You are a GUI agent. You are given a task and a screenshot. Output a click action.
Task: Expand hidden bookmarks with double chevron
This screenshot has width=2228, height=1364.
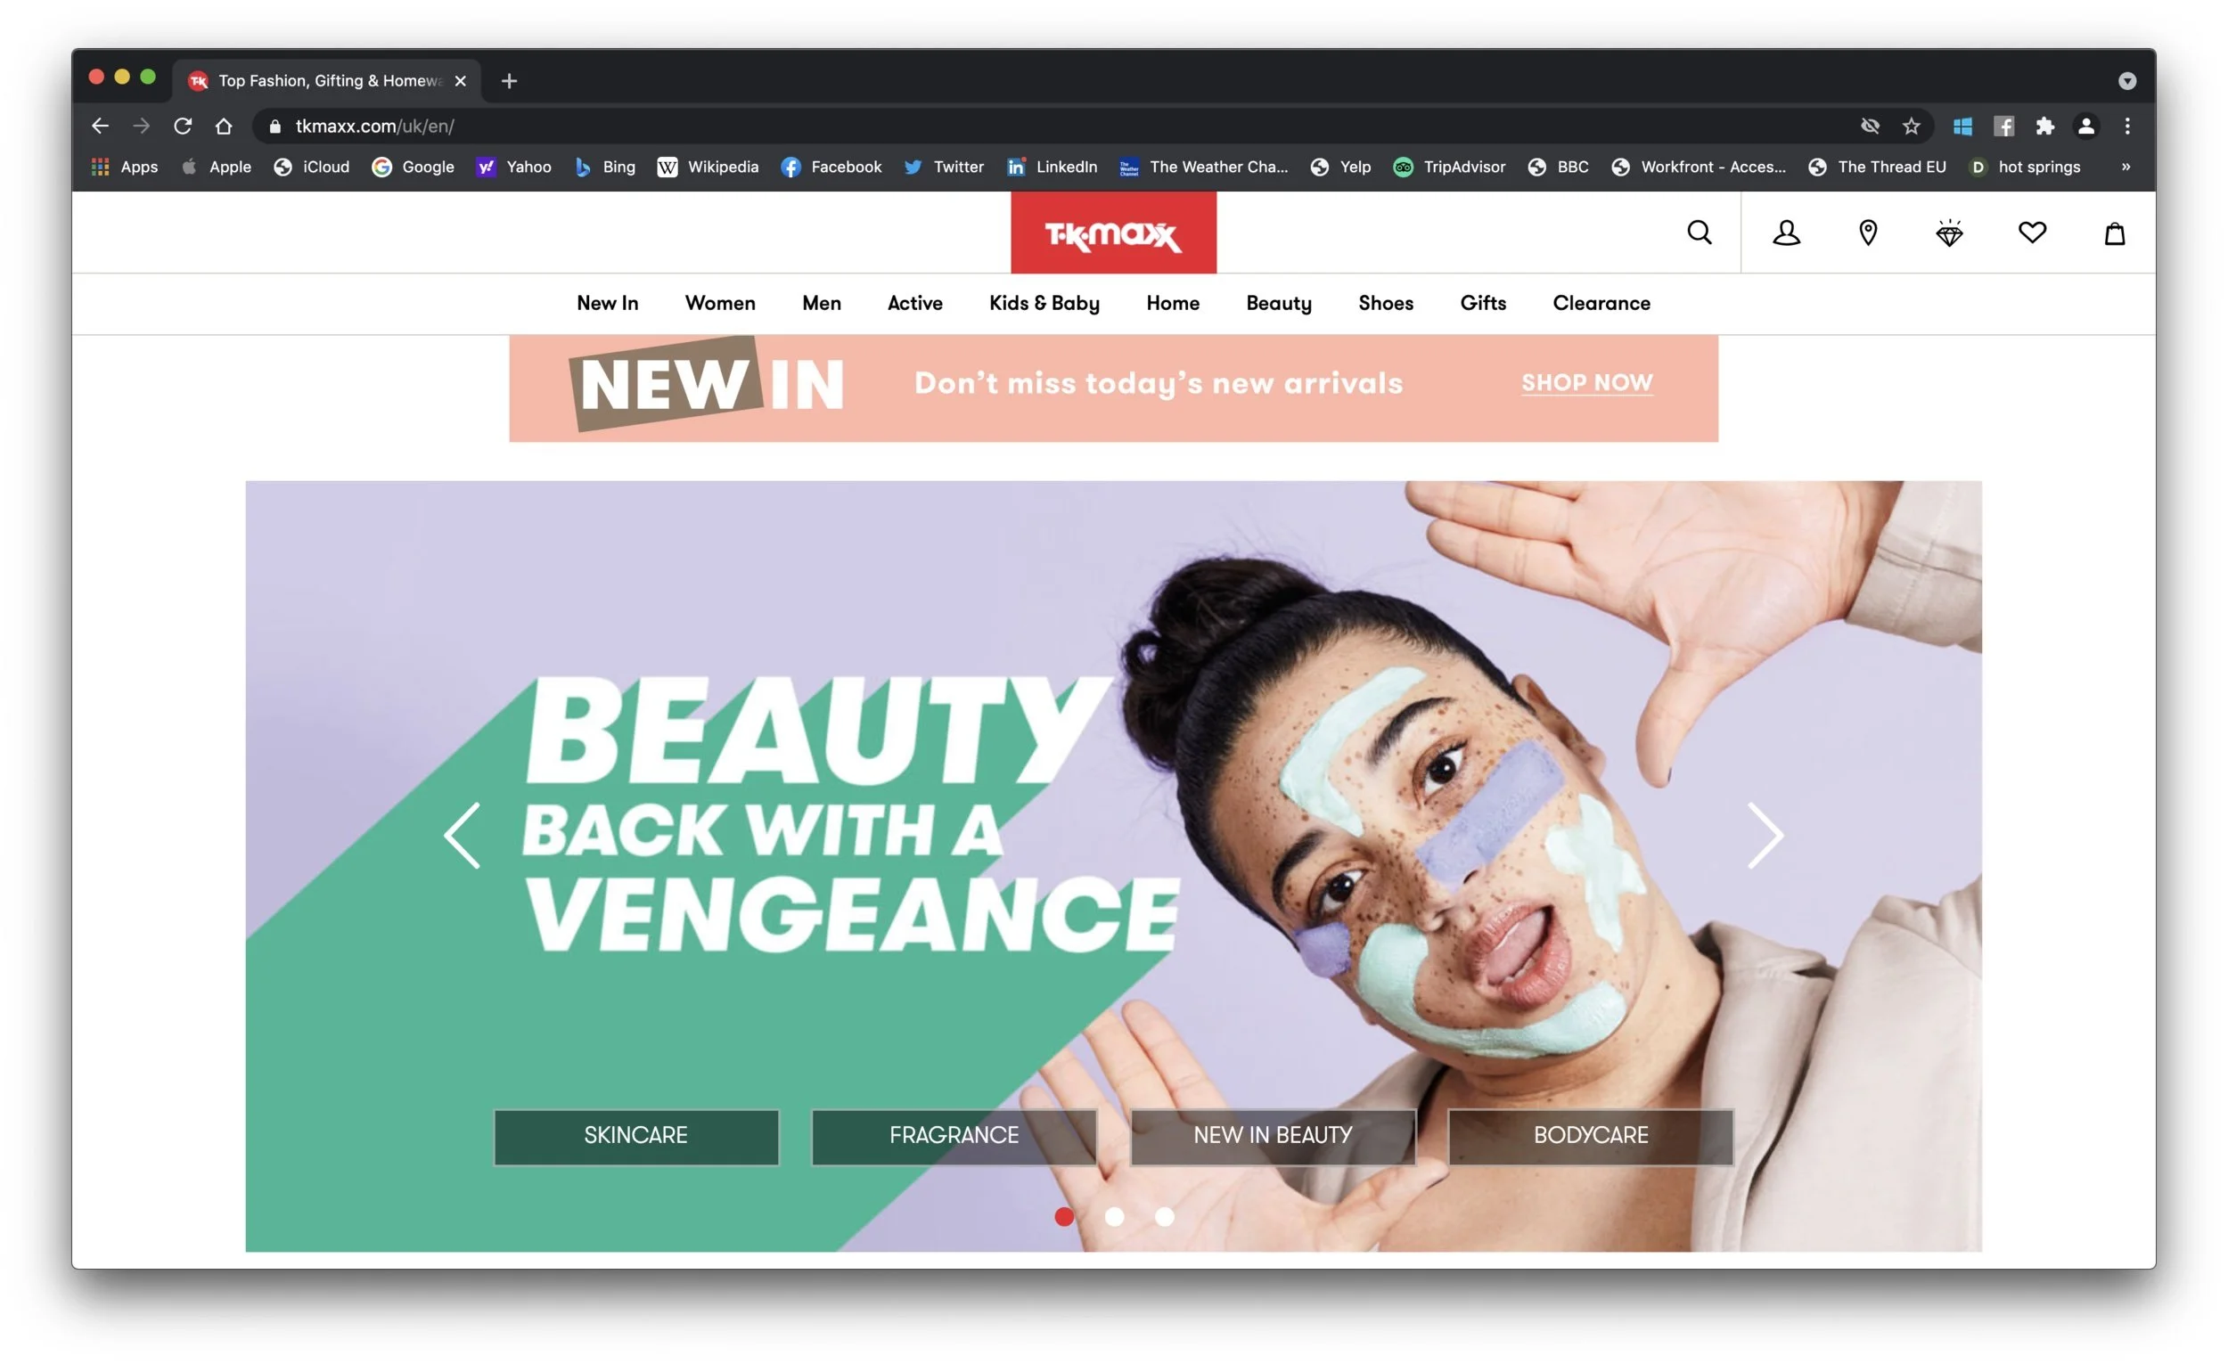[2126, 167]
